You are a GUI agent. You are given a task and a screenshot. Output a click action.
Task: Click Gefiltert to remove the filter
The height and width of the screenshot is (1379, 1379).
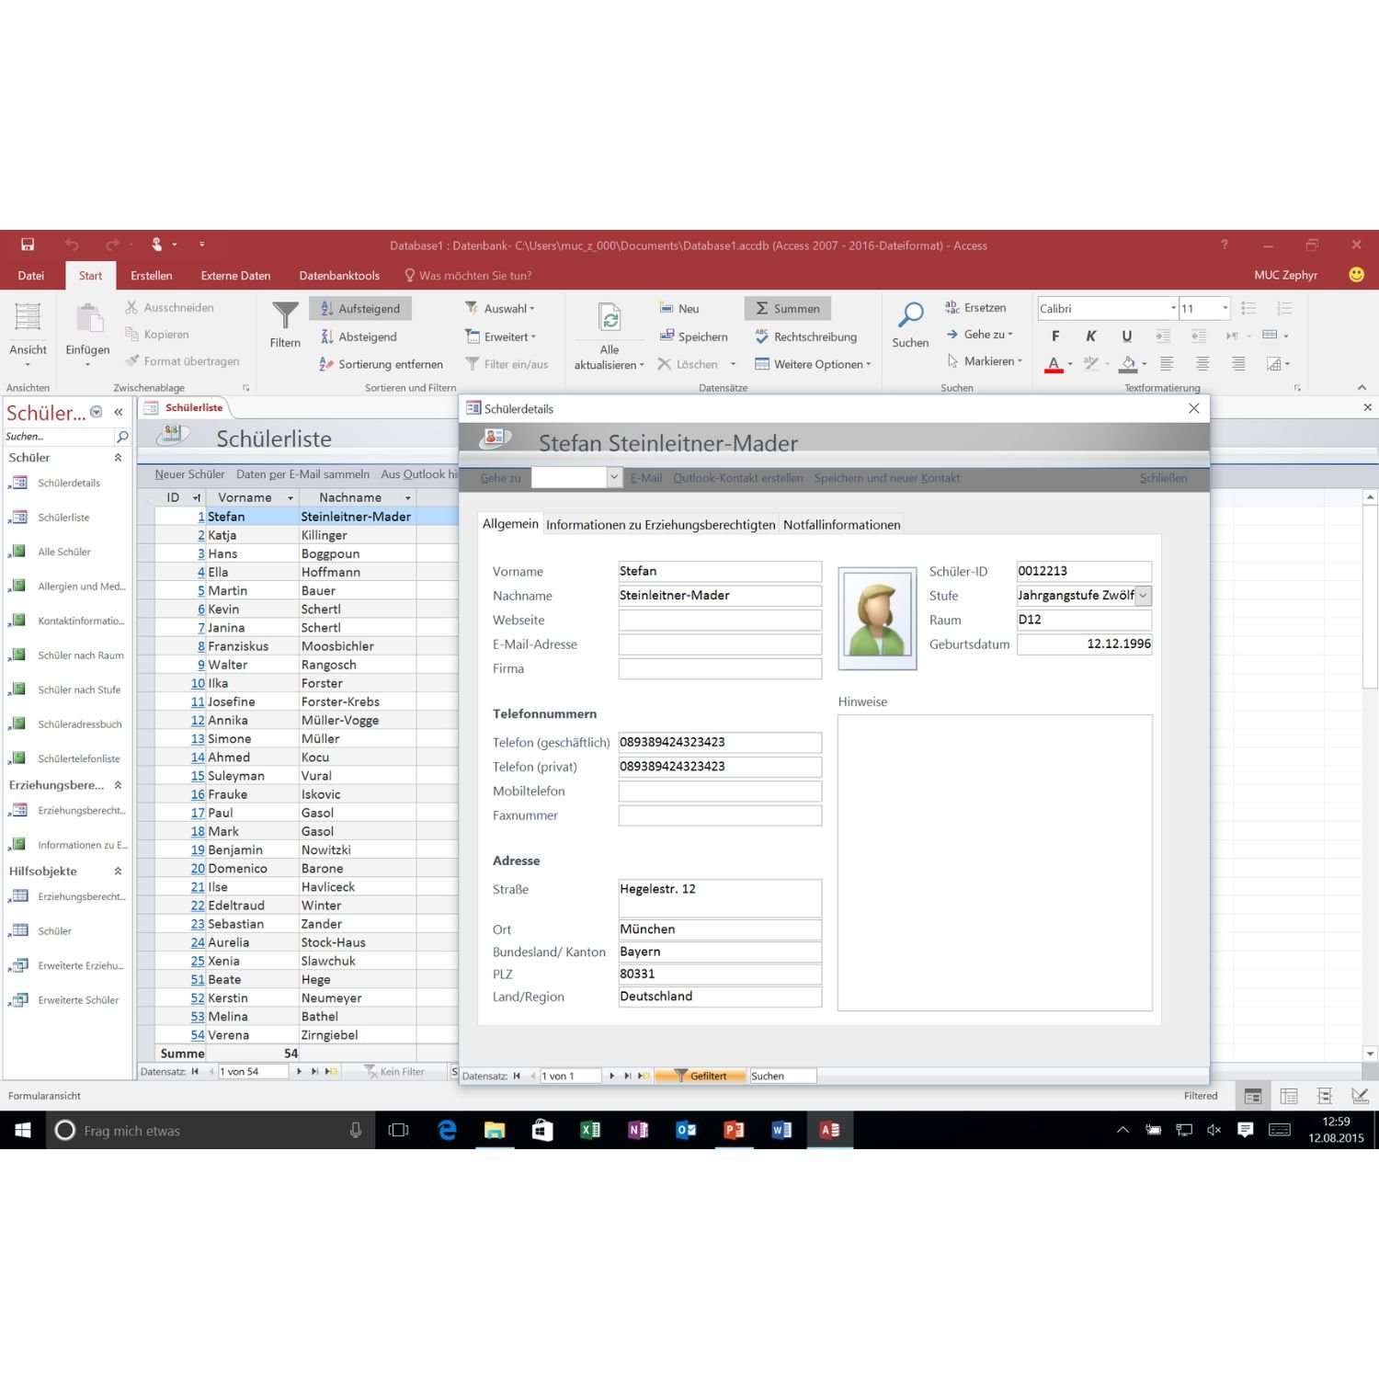(701, 1075)
